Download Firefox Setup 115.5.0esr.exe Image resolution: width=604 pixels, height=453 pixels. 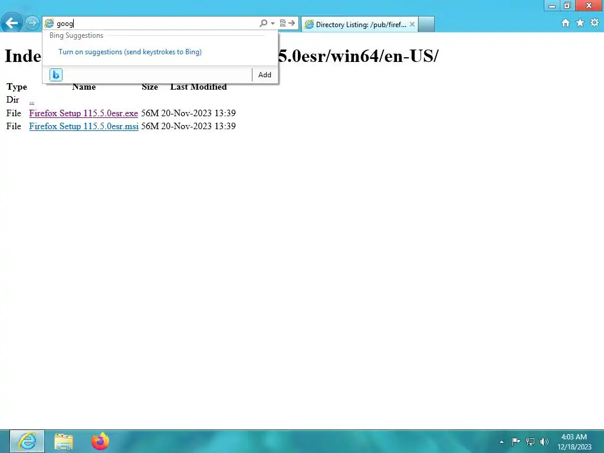pos(84,113)
